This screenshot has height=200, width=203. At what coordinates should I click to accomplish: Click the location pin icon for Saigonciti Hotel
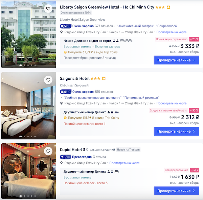[x=62, y=103]
